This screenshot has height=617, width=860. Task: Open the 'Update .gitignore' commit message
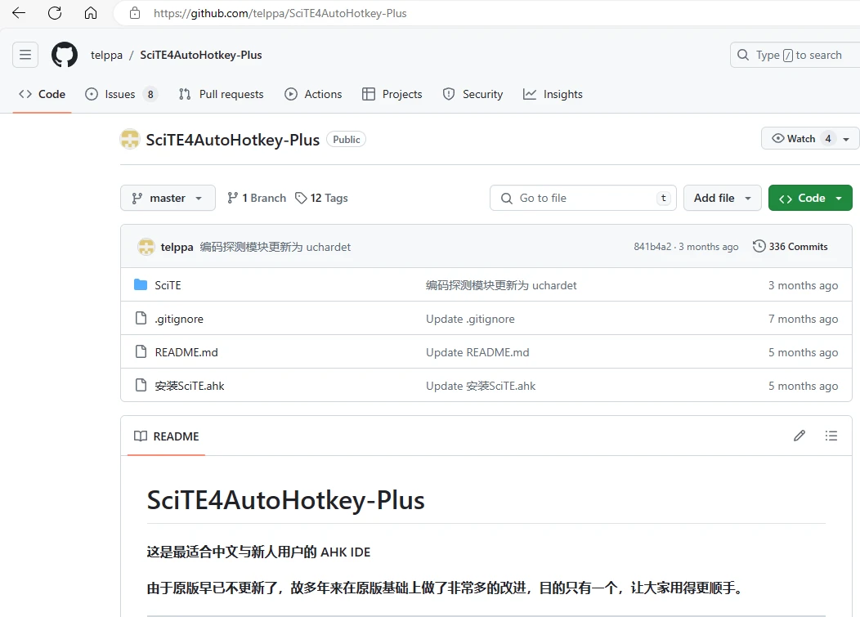click(470, 319)
